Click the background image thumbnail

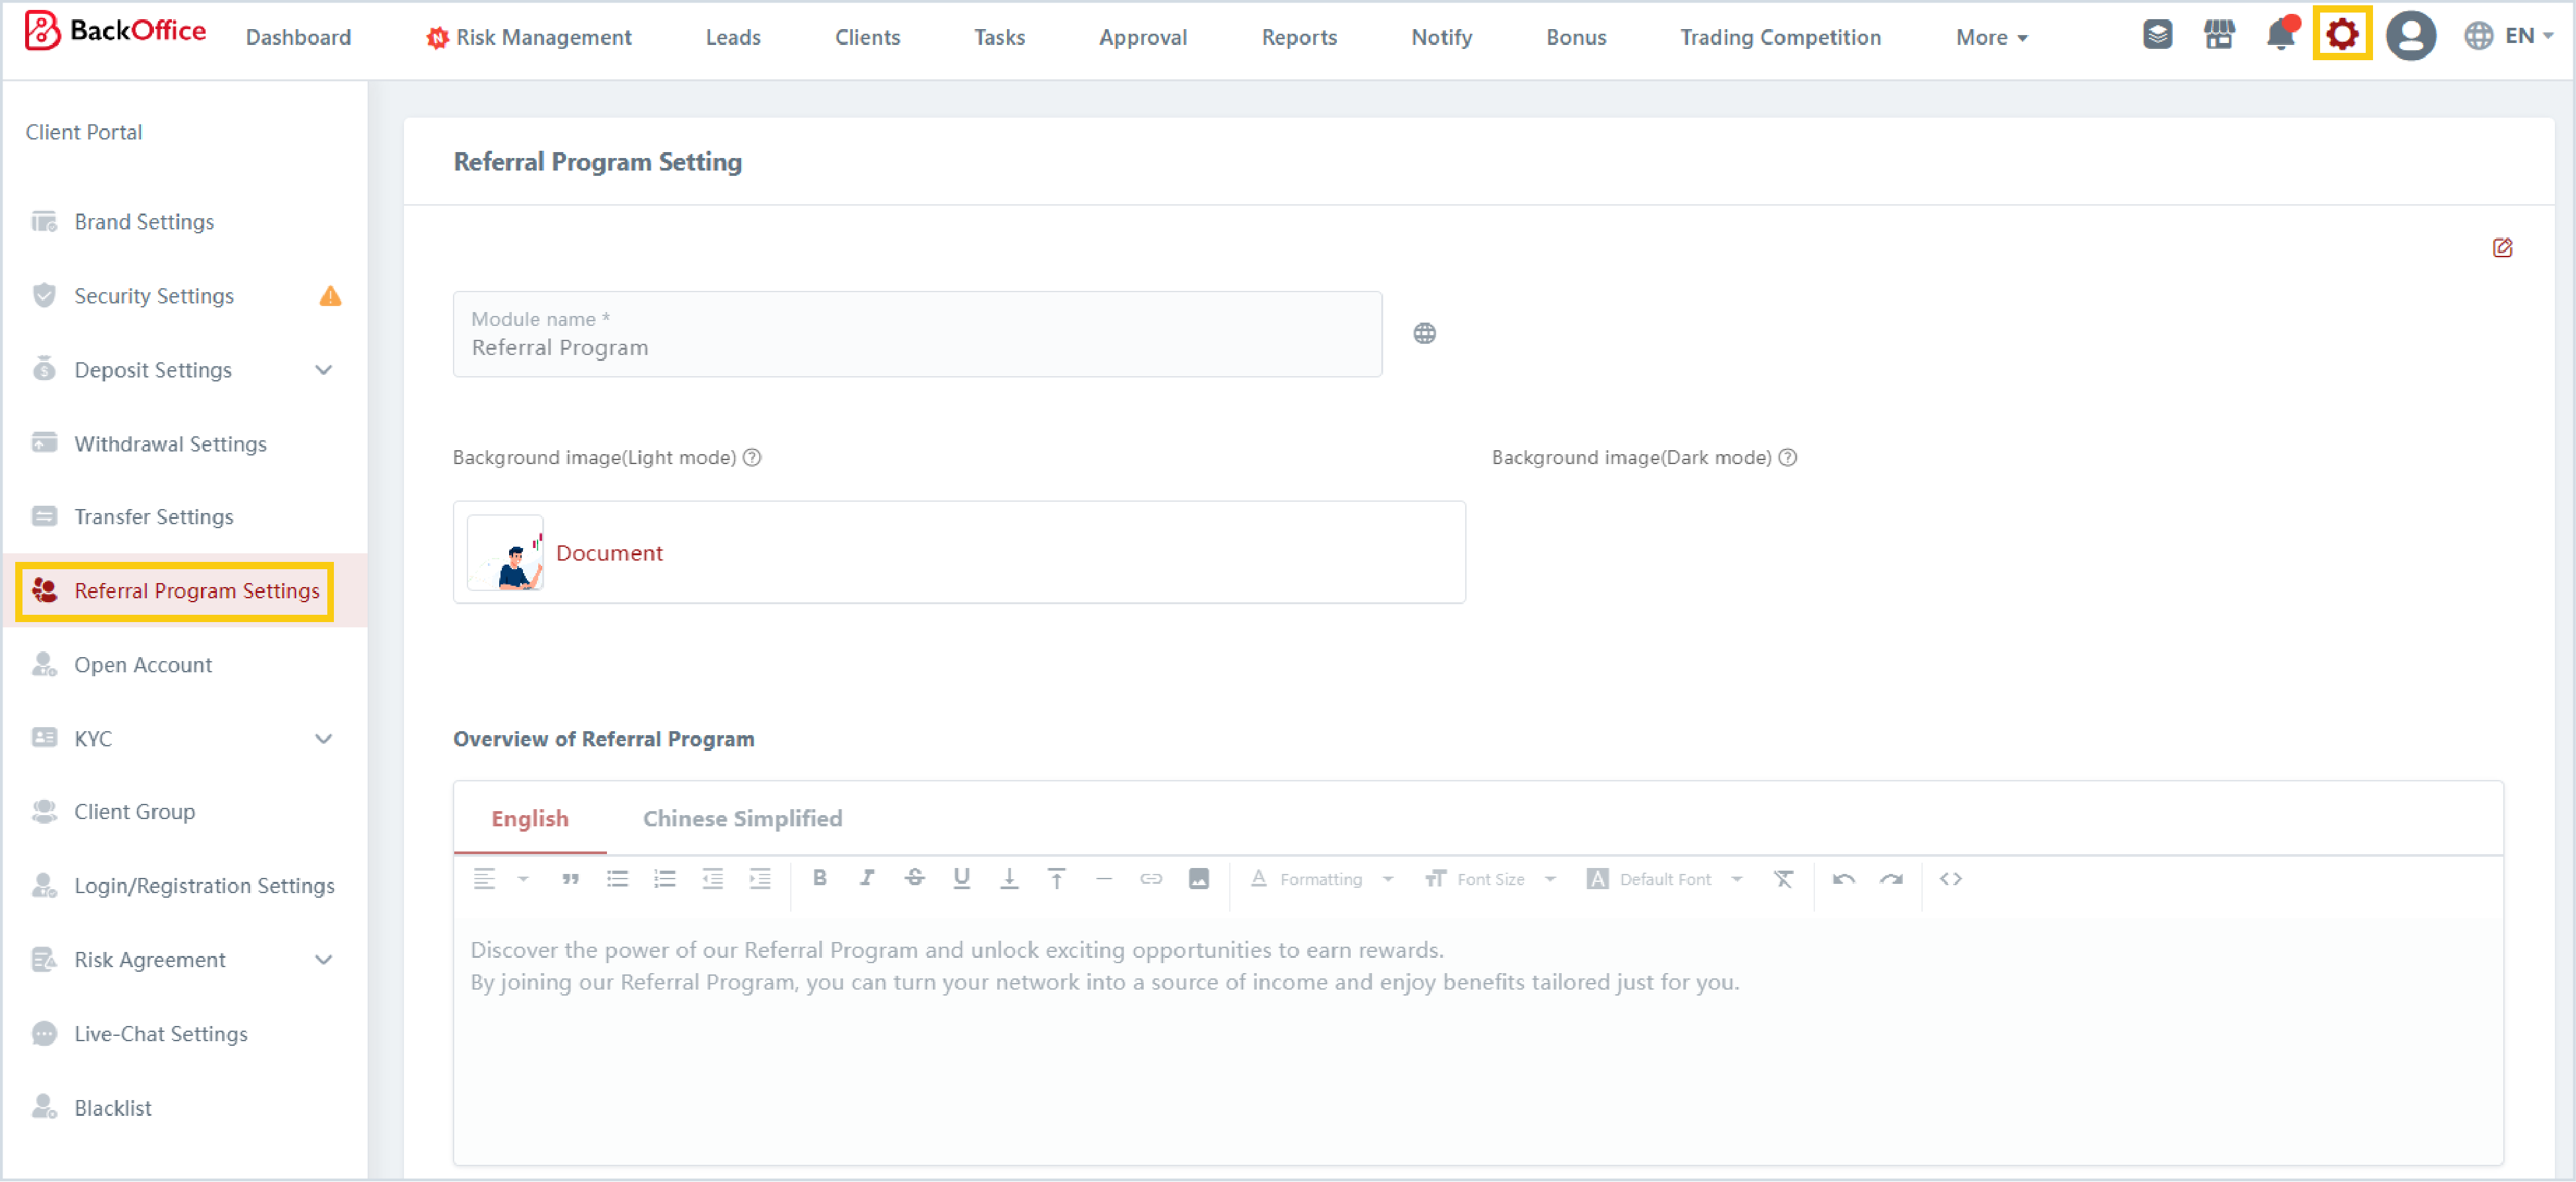pos(505,553)
